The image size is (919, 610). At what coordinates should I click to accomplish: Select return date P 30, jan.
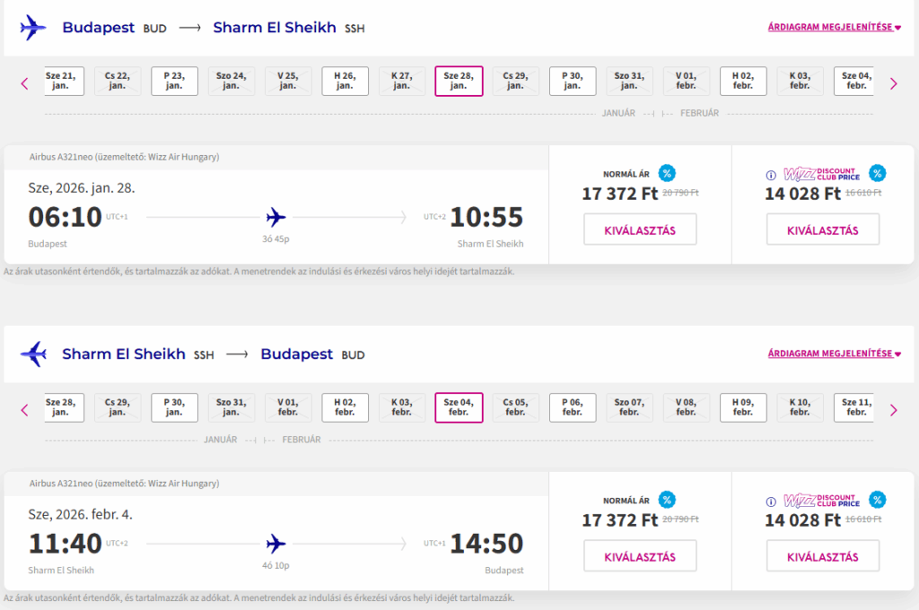(x=174, y=407)
